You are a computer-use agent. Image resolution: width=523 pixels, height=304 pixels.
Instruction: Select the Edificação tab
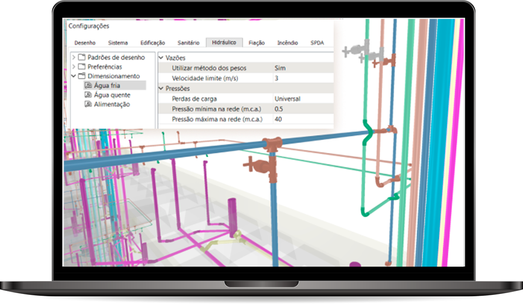pos(153,43)
